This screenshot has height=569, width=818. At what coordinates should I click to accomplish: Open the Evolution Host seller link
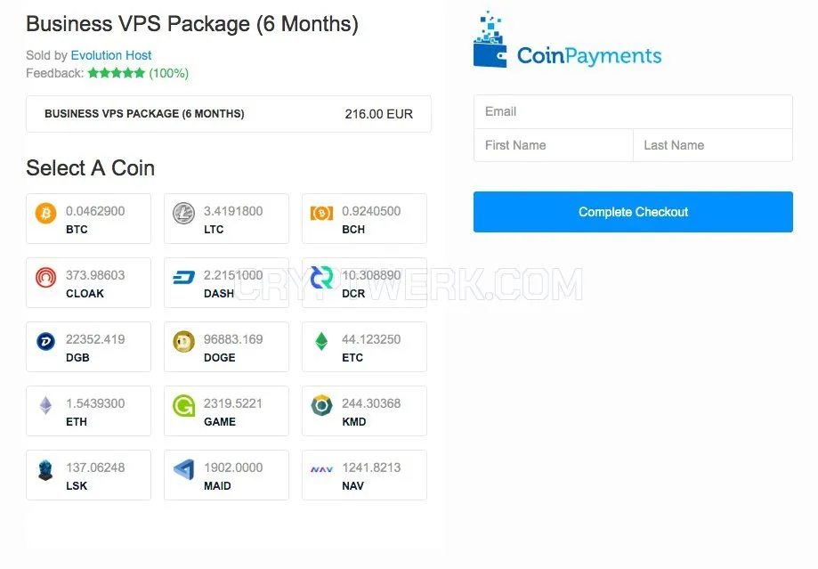[x=111, y=55]
